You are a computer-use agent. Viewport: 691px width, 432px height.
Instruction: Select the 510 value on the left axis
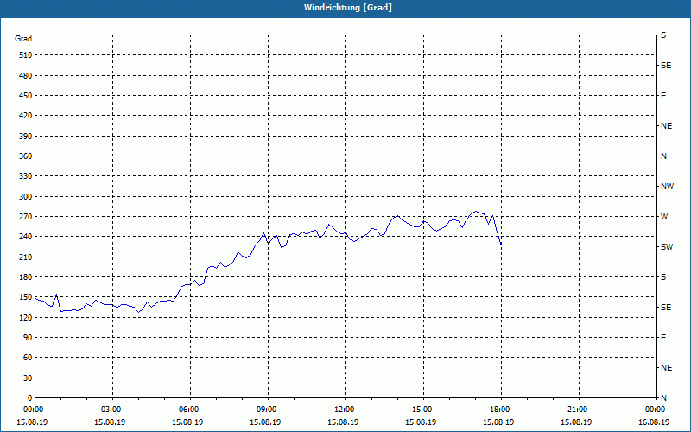[26, 55]
